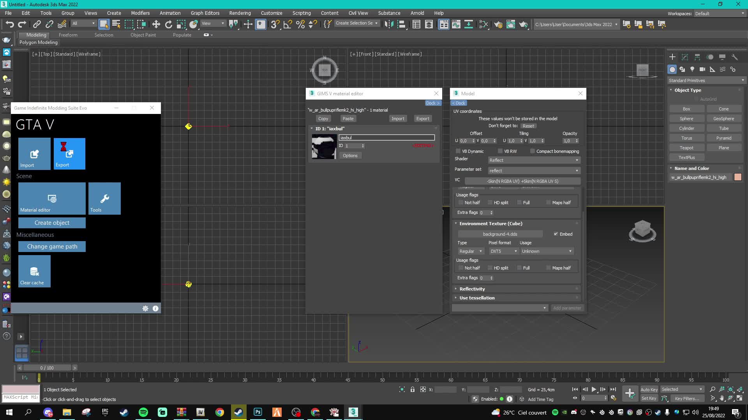This screenshot has width=748, height=420.
Task: Click the Change game path button
Action: (x=52, y=246)
